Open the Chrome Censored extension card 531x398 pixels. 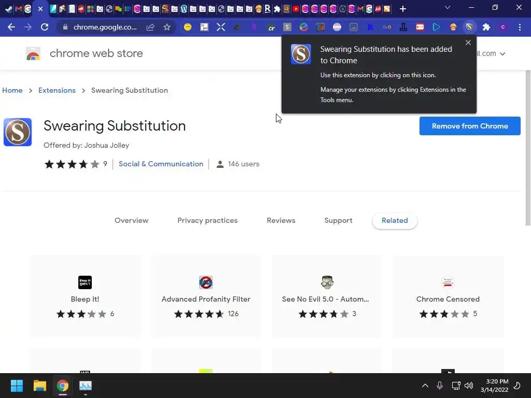[x=448, y=296]
